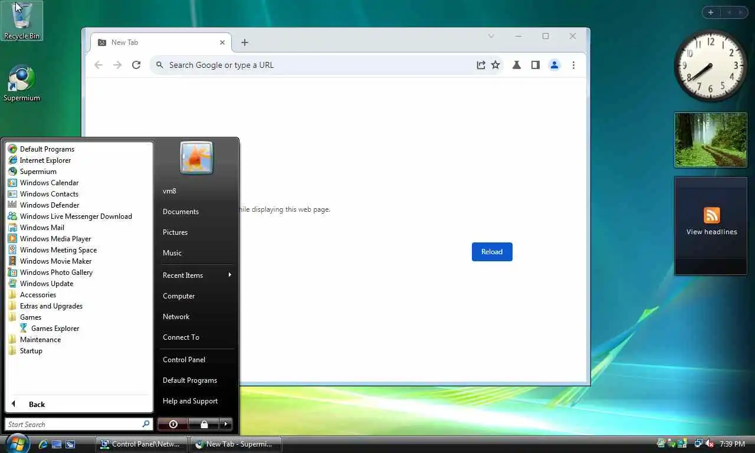This screenshot has height=453, width=755.
Task: Click the share page icon in address bar
Action: click(481, 65)
